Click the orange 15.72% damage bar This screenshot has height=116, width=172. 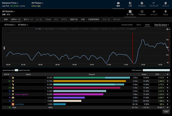point(89,81)
